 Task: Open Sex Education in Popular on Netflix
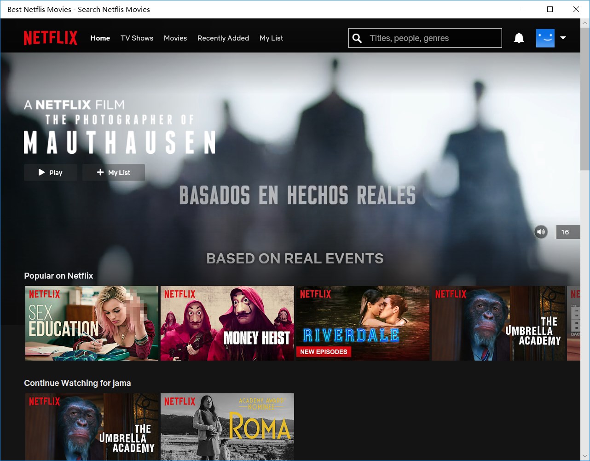[92, 323]
